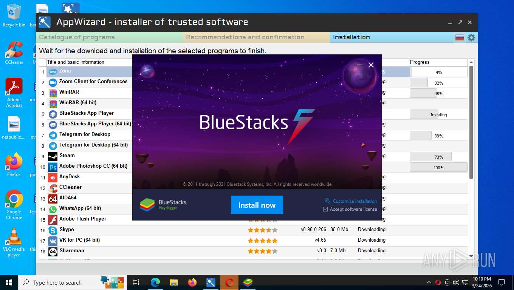Viewport: 514px width, 290px height.
Task: Click the BlueStacks Installing progress indicator
Action: 439,114
